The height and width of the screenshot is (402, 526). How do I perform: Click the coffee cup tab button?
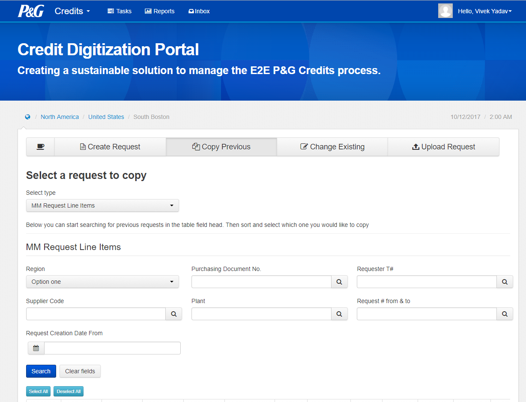click(40, 147)
